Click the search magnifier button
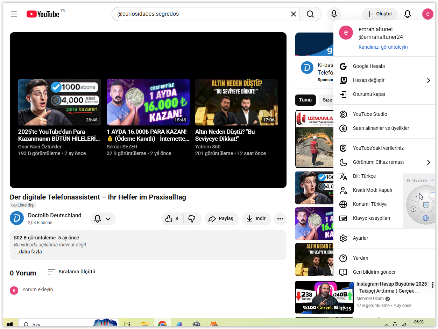This screenshot has height=329, width=438. click(x=310, y=14)
